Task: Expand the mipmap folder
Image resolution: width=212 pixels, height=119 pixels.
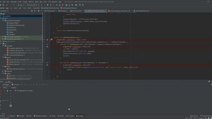Action: pyautogui.click(x=3, y=71)
